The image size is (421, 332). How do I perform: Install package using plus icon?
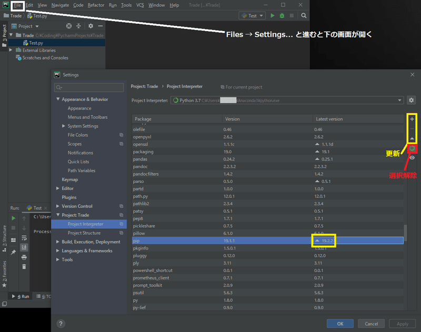[412, 119]
